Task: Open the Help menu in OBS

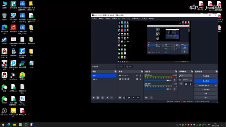Action: pos(151,19)
